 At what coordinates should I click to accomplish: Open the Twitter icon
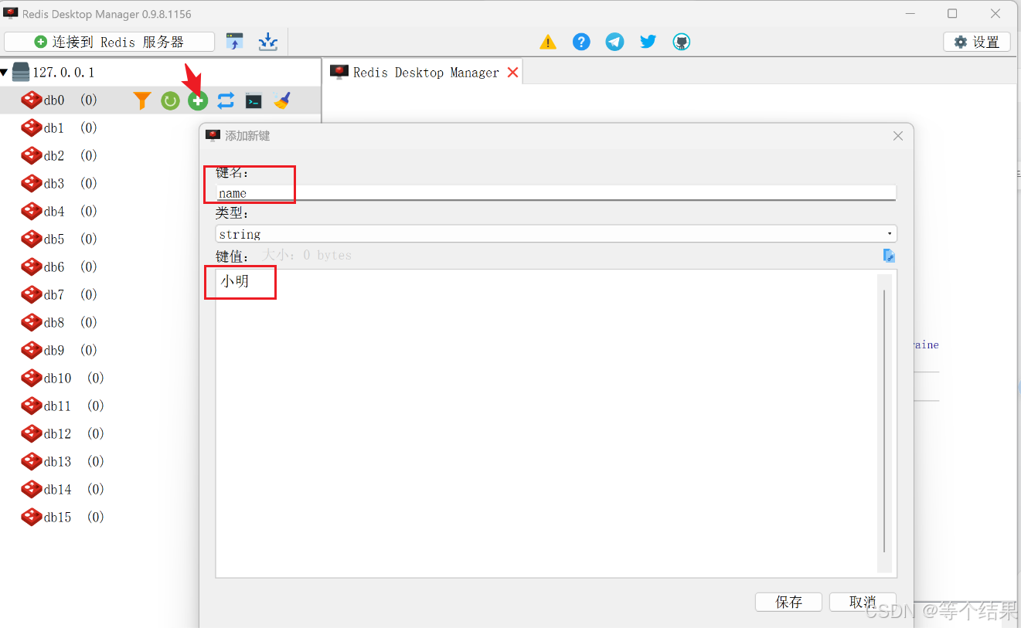(x=648, y=42)
